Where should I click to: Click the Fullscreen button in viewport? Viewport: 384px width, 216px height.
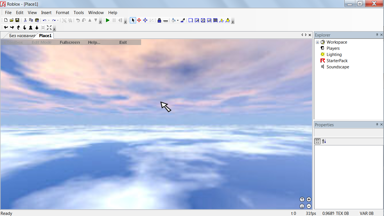tap(70, 42)
